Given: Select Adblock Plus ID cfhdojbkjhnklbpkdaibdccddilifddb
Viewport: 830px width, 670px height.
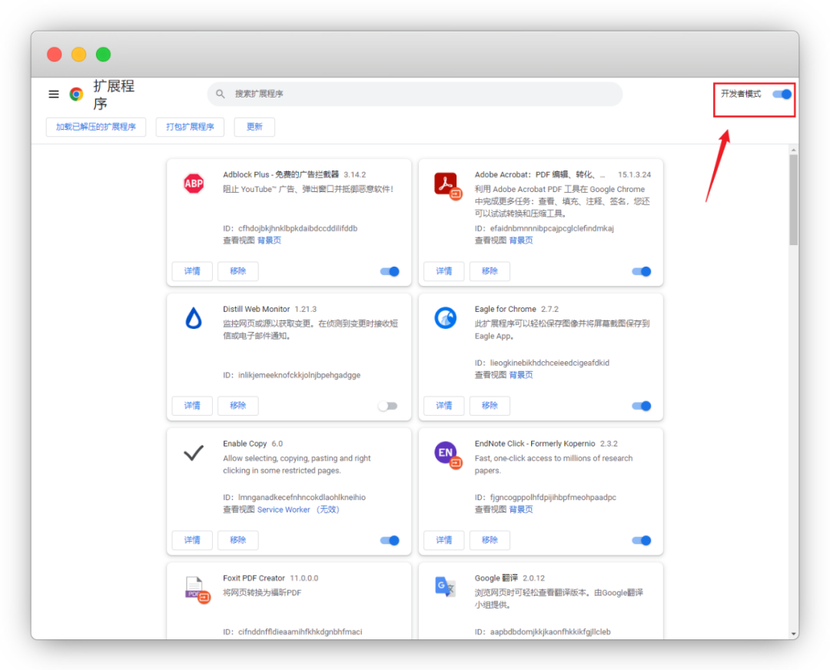Looking at the screenshot, I should [x=297, y=229].
